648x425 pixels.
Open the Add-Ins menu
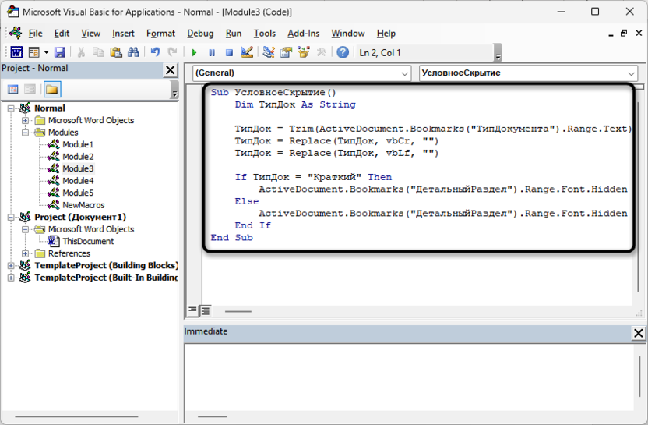303,34
